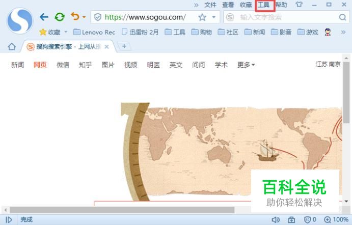Click the 100% zoom control
The width and height of the screenshot is (352, 225).
click(x=336, y=219)
